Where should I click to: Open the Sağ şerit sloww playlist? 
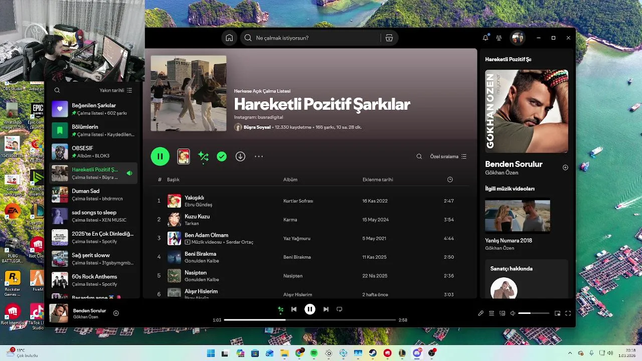(x=93, y=259)
